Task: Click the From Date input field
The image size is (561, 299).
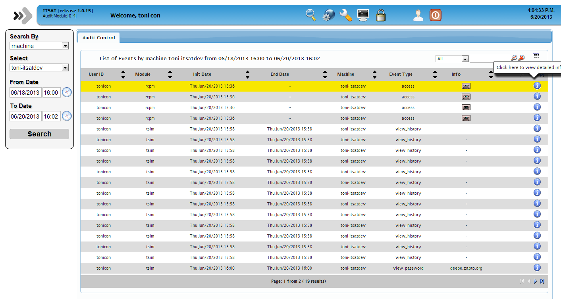Action: coord(25,93)
